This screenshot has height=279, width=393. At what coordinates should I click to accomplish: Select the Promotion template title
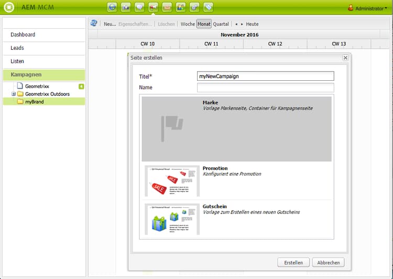tap(215, 168)
